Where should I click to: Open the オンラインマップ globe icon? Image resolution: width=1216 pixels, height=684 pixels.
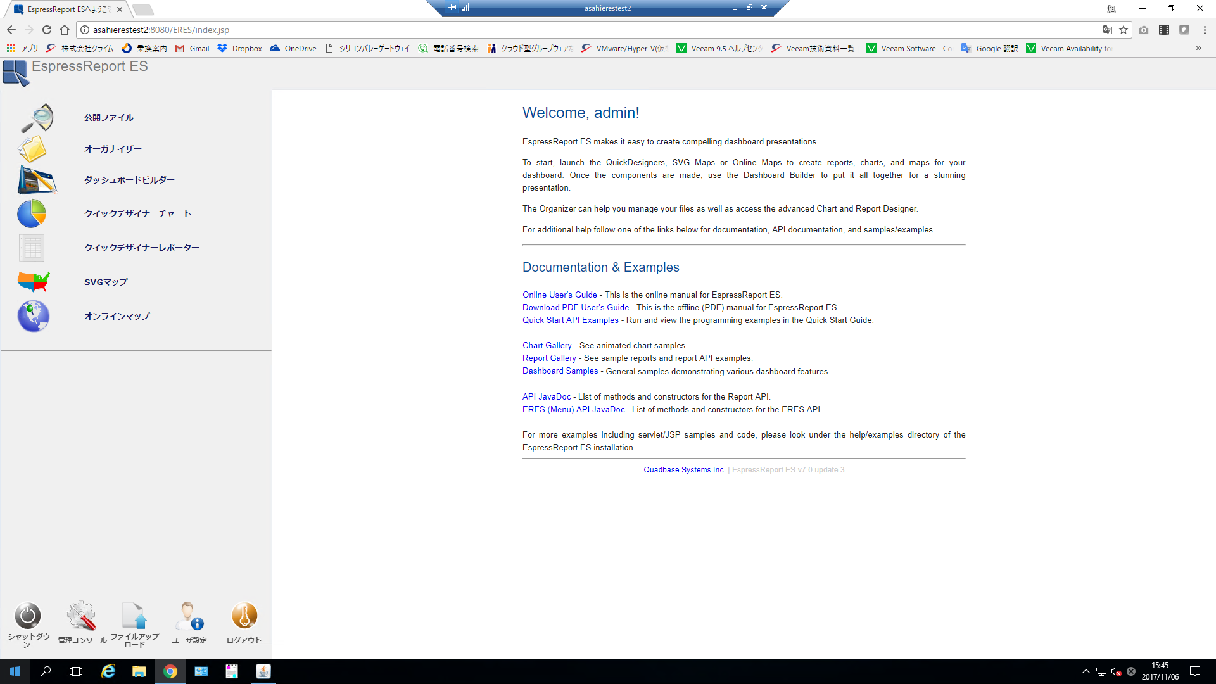tap(34, 316)
